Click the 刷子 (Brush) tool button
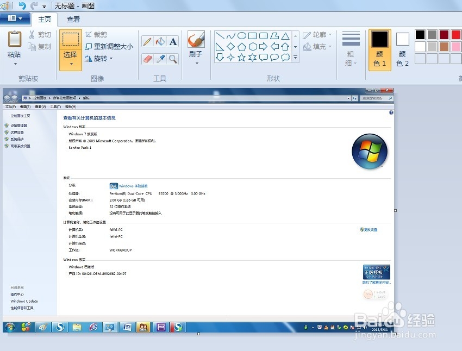 tap(196, 44)
